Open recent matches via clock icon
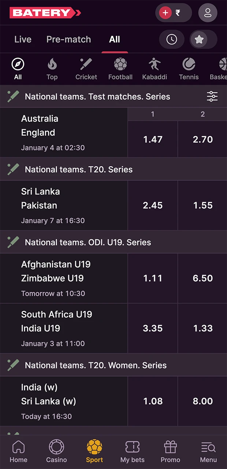Image resolution: width=227 pixels, height=469 pixels. click(x=172, y=39)
